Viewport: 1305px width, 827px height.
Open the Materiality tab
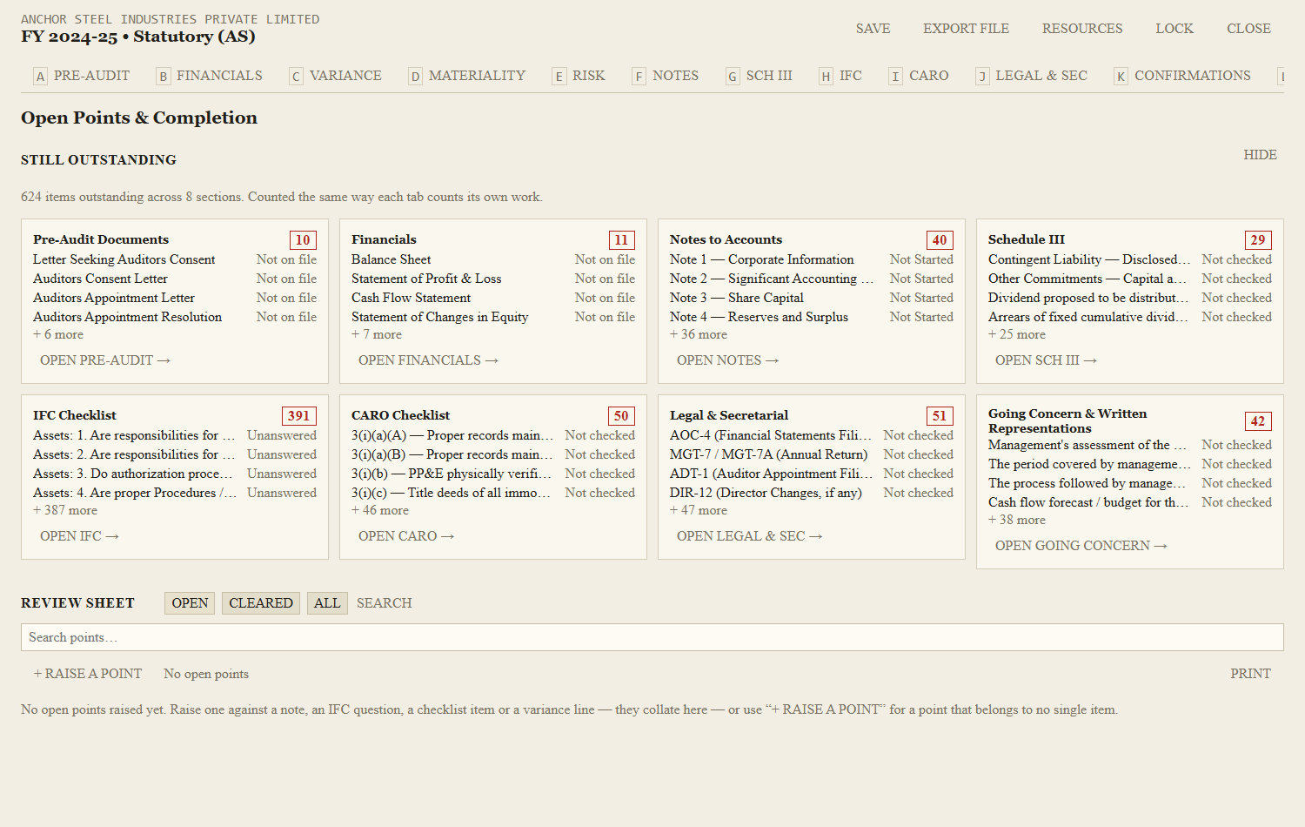467,76
